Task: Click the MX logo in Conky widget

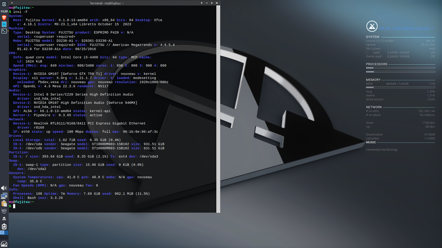Action: tap(372, 26)
